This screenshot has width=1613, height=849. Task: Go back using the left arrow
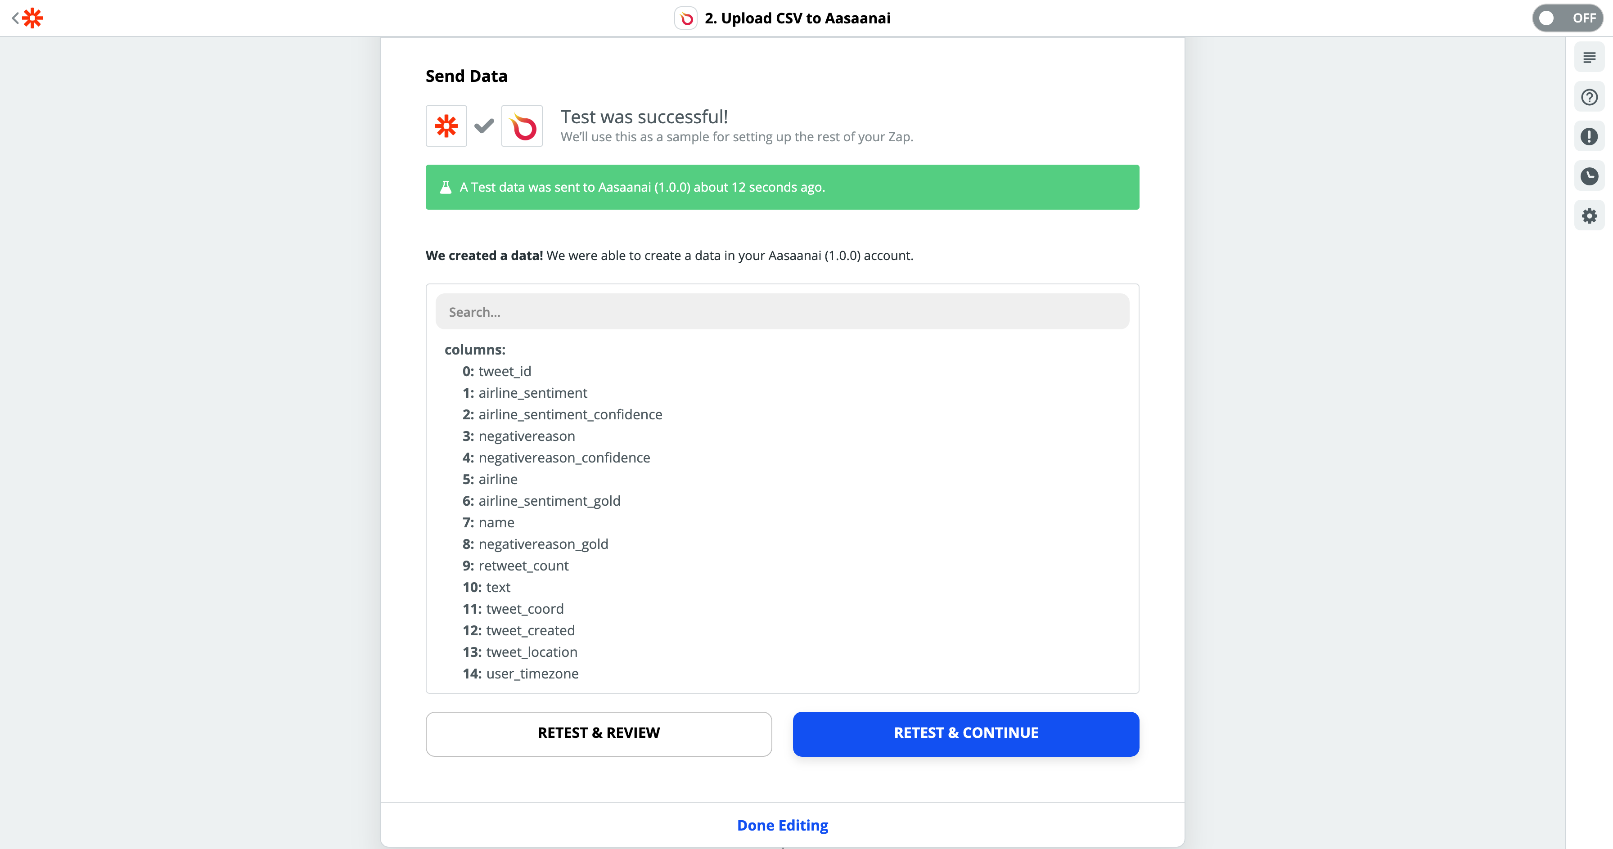pos(15,18)
